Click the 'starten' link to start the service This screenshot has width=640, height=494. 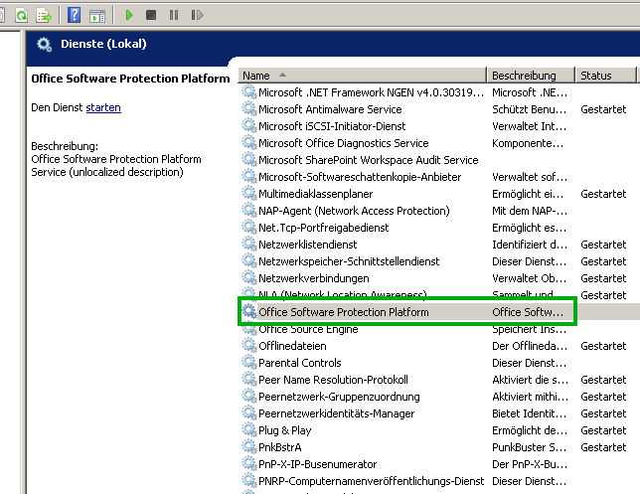point(103,107)
